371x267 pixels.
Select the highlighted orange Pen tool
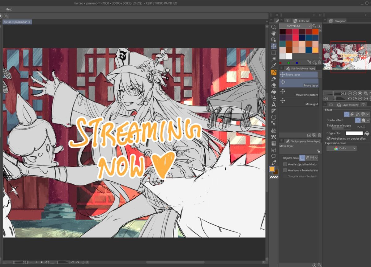point(274,72)
